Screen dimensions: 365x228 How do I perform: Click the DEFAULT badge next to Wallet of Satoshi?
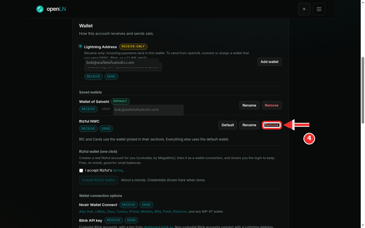(120, 101)
